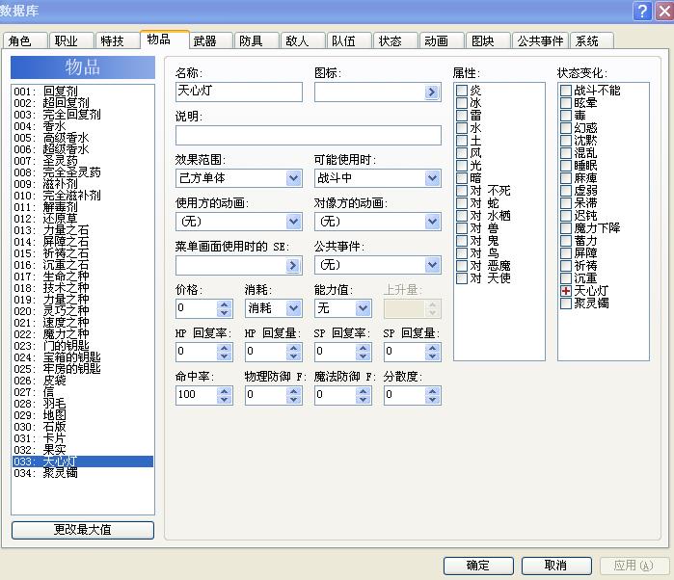This screenshot has width=674, height=580.
Task: Enable the 雷 attribute
Action: click(462, 116)
